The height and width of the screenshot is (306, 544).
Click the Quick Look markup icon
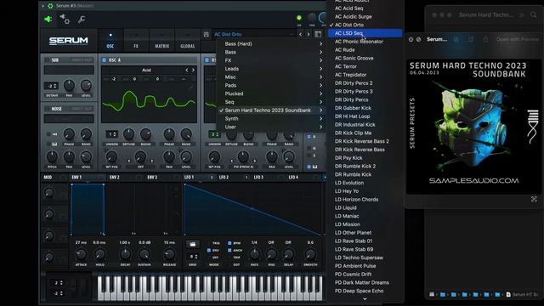456,39
